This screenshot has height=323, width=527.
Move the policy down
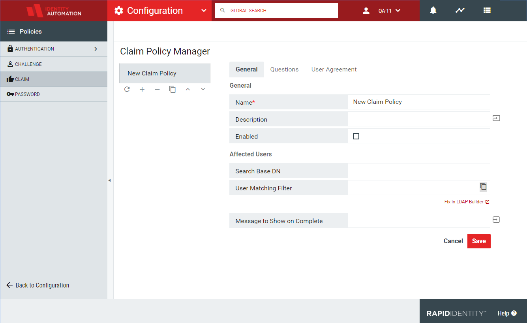203,89
